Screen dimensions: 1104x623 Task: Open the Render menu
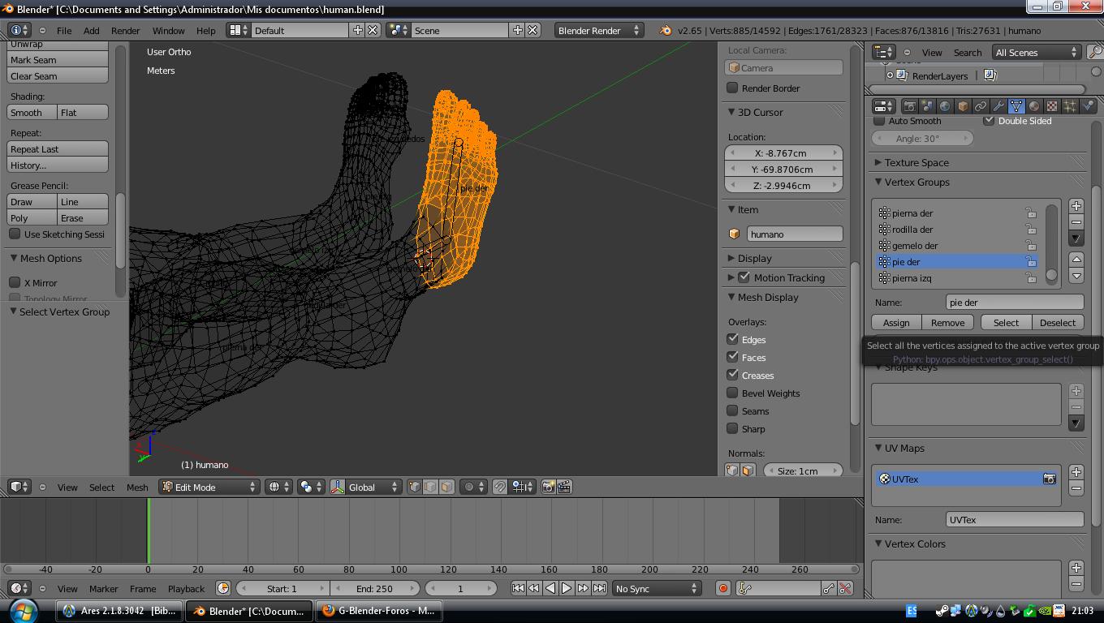(125, 31)
